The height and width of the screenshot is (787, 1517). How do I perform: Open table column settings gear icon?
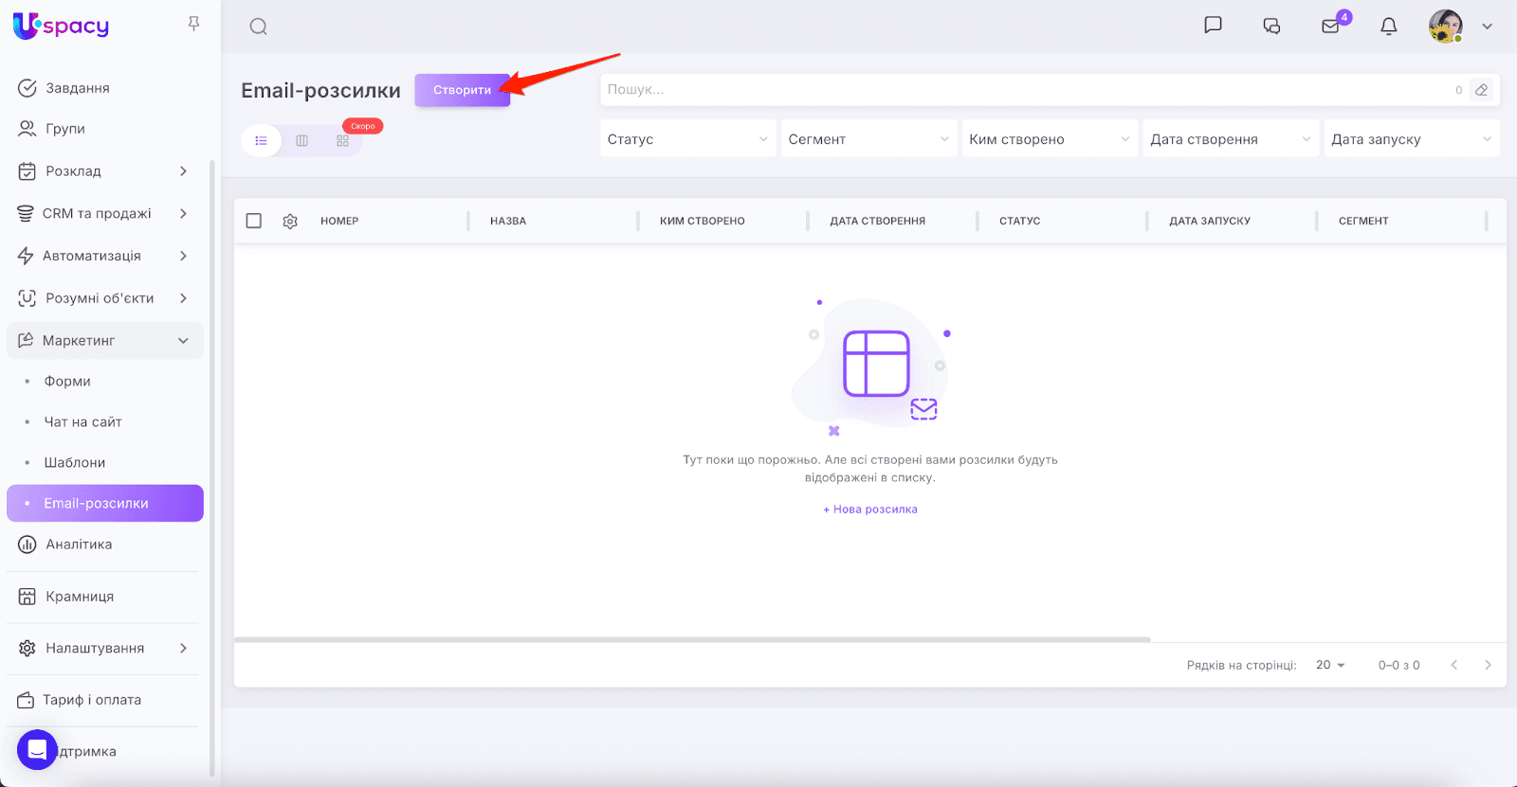[x=290, y=221]
